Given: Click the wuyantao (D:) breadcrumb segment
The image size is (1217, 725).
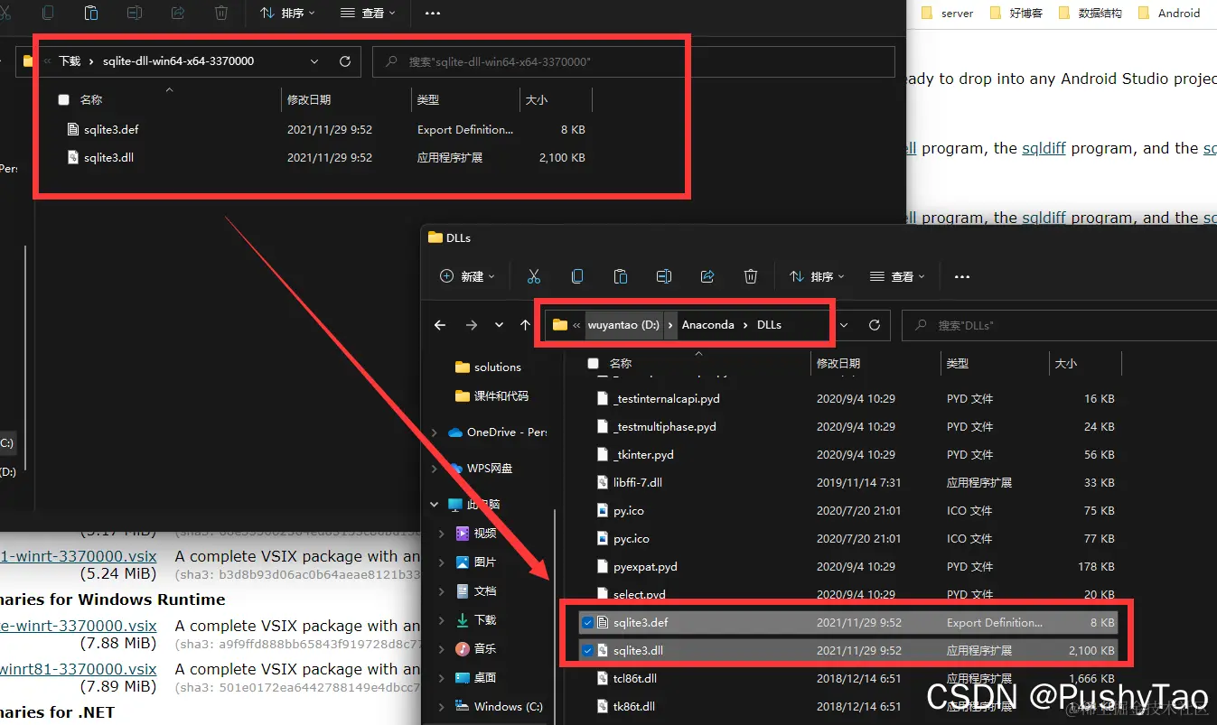Looking at the screenshot, I should 623,325.
